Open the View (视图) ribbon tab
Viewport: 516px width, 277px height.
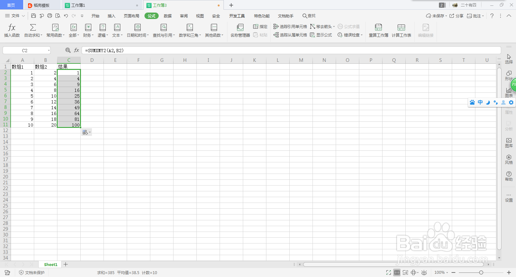(x=200, y=16)
